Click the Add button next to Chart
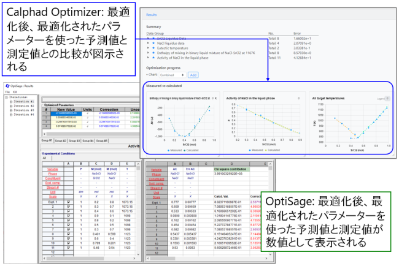 tap(193, 75)
